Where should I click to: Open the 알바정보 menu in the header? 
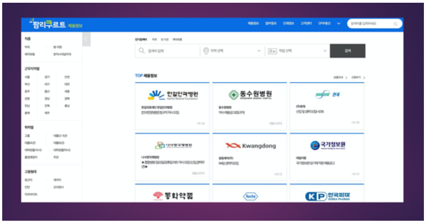[271, 24]
